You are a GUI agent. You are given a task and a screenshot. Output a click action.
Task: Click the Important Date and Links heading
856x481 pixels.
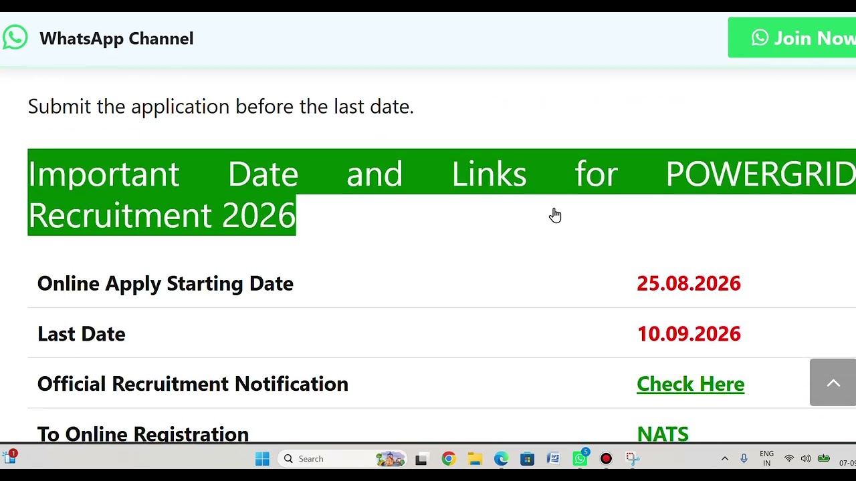click(441, 194)
